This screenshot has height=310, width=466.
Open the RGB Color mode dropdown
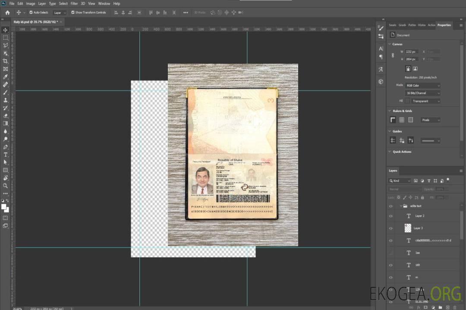[422, 85]
